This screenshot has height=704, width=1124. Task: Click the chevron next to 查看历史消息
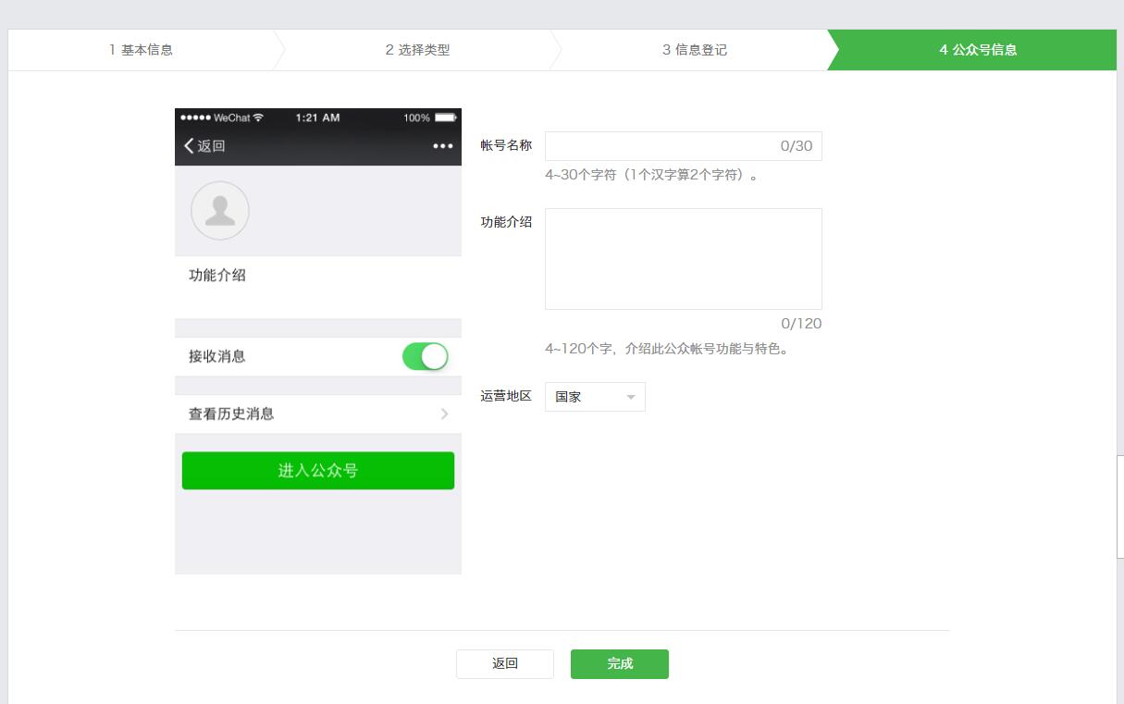click(444, 414)
